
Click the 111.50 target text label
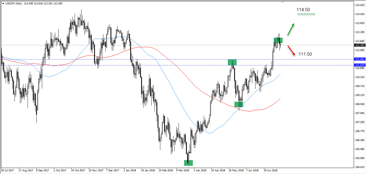point(305,54)
